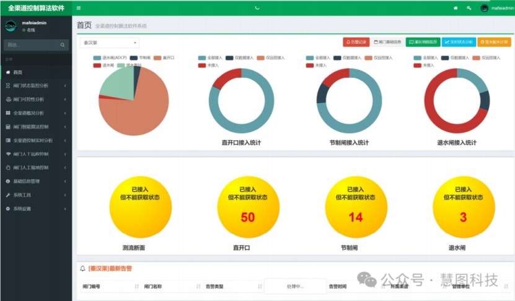515x301 pixels.
Task: Toggle 全部接入 legend in 直开口 chart
Action: click(x=211, y=57)
